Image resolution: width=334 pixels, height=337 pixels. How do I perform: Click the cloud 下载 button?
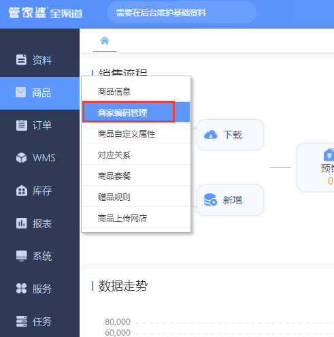[230, 135]
